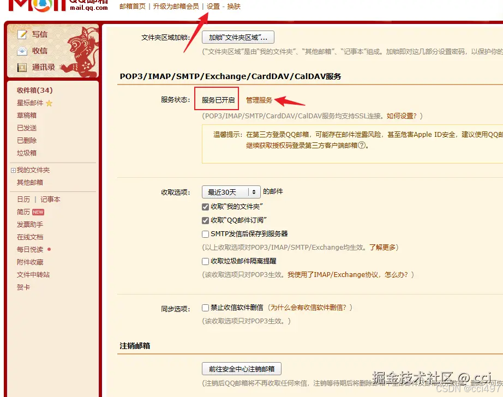The height and width of the screenshot is (397, 503).
Task: Click 我使用了IMAP/Exchange协议，怎么办? link
Action: tap(348, 275)
